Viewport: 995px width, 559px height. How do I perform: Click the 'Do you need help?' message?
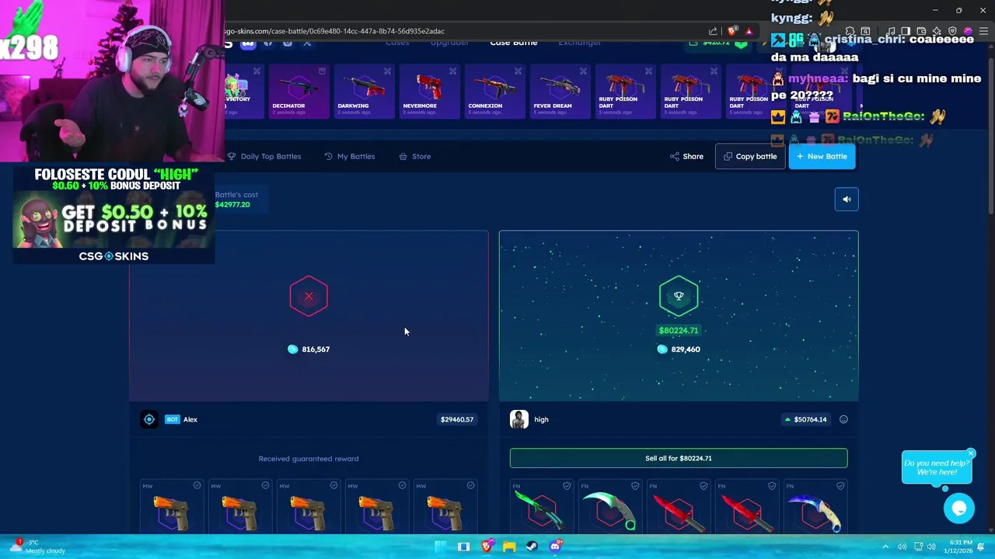[937, 467]
